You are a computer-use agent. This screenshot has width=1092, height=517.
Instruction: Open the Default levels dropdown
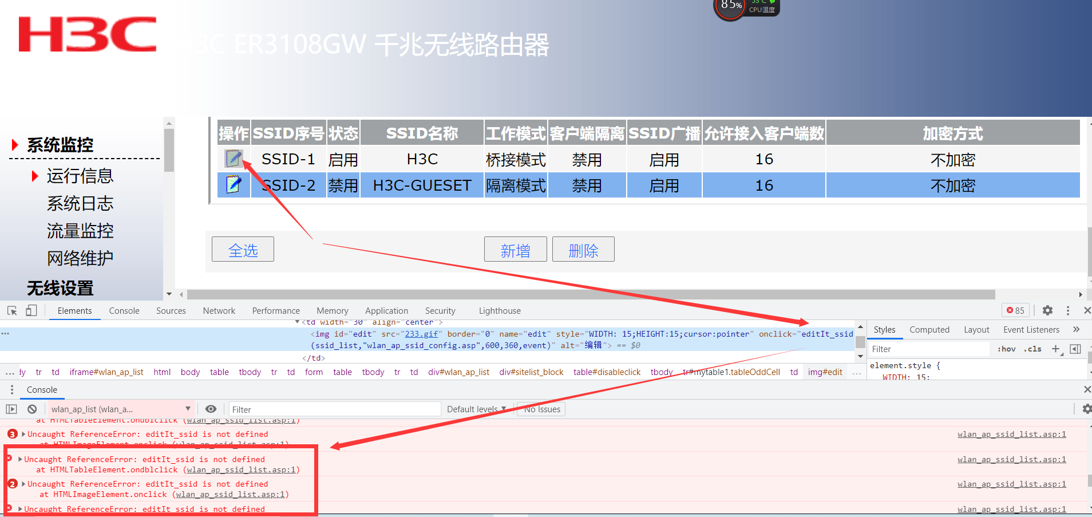476,409
